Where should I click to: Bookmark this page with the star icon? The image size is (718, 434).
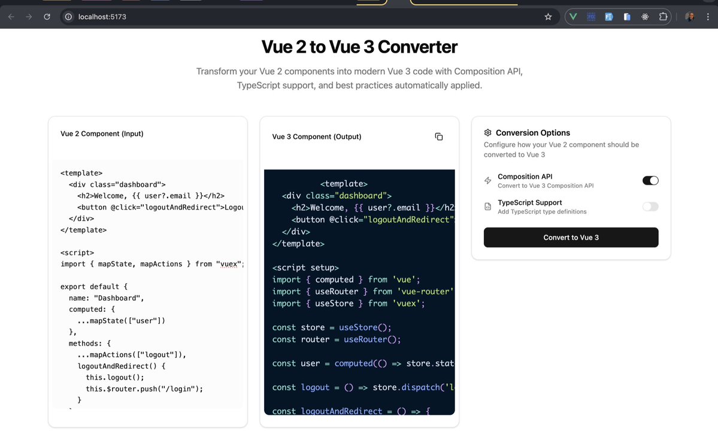click(x=548, y=17)
